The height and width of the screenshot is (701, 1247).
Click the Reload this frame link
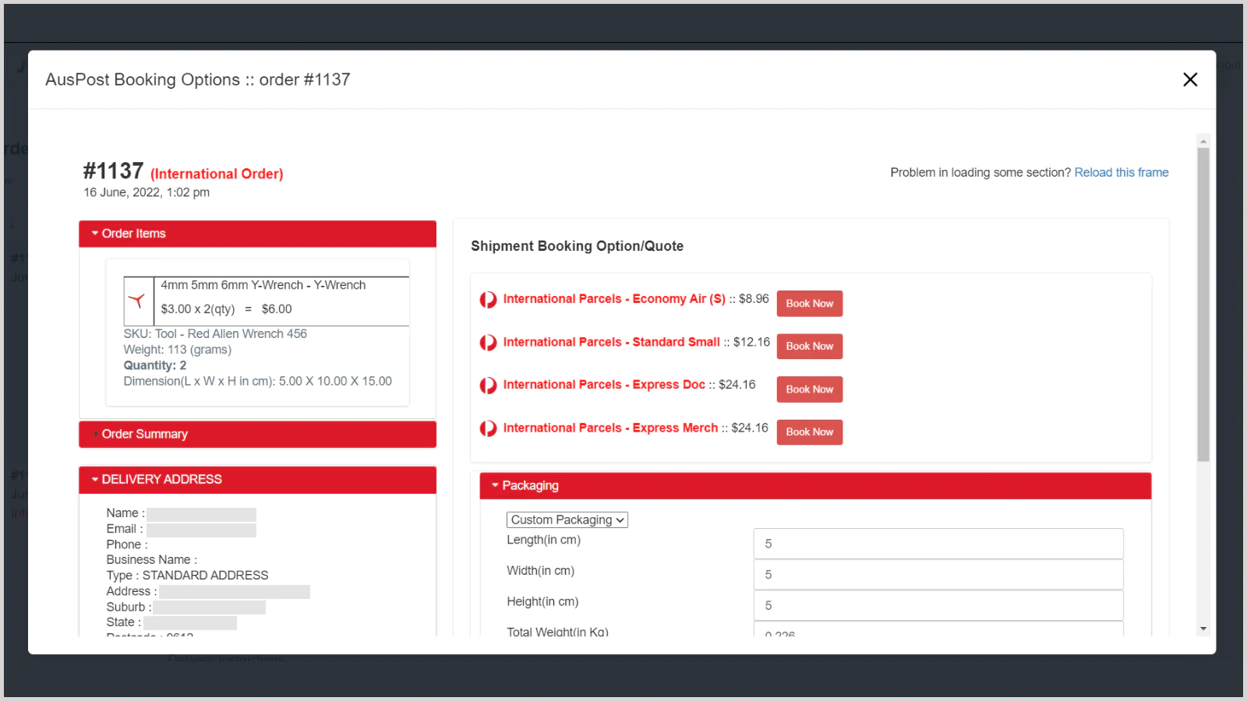click(1121, 173)
